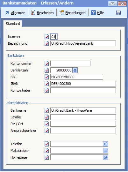
Task: Click the Bearbeiten document icon
Action: pyautogui.click(x=33, y=13)
